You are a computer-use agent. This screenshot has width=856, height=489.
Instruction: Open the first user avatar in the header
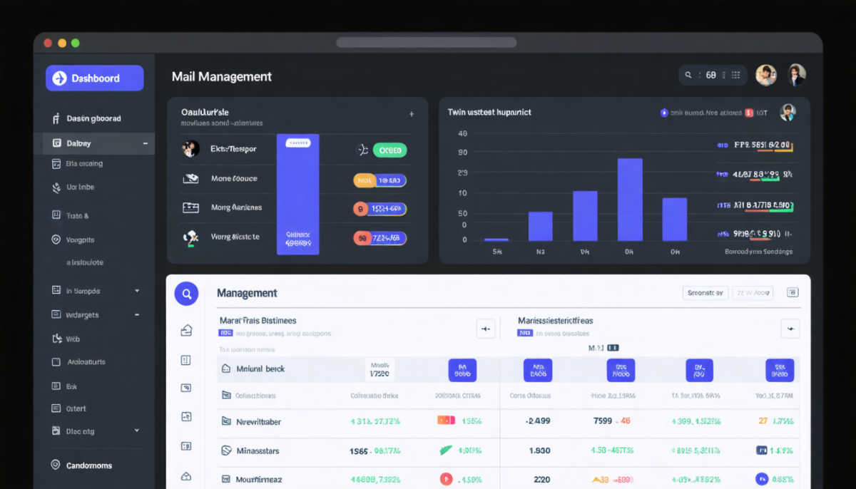click(766, 75)
